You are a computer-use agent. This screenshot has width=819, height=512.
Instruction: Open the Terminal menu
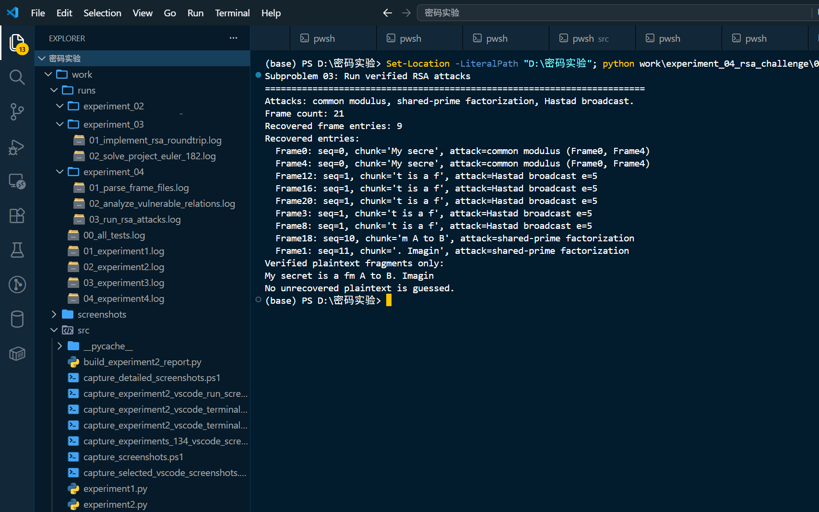pos(232,13)
